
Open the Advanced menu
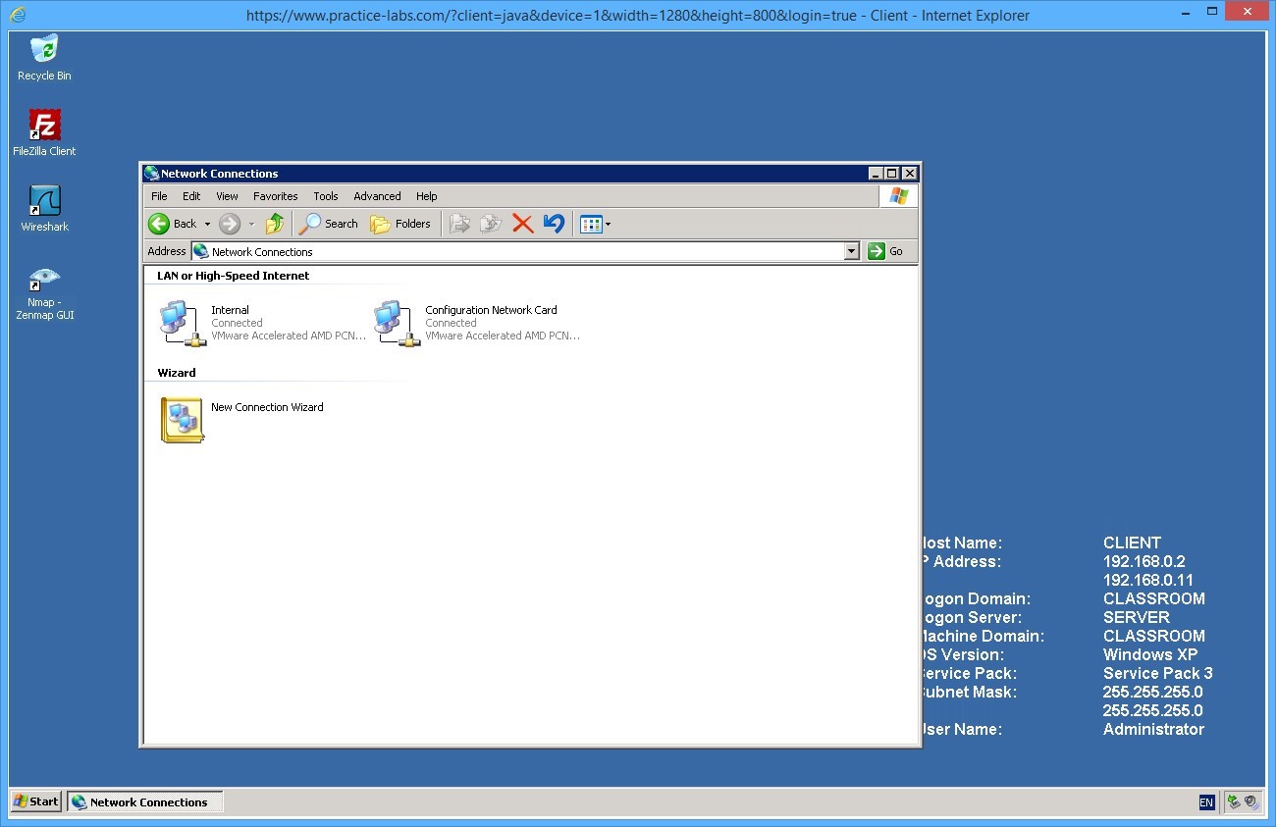(377, 196)
